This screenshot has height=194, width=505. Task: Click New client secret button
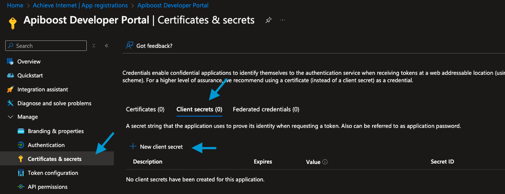point(156,147)
